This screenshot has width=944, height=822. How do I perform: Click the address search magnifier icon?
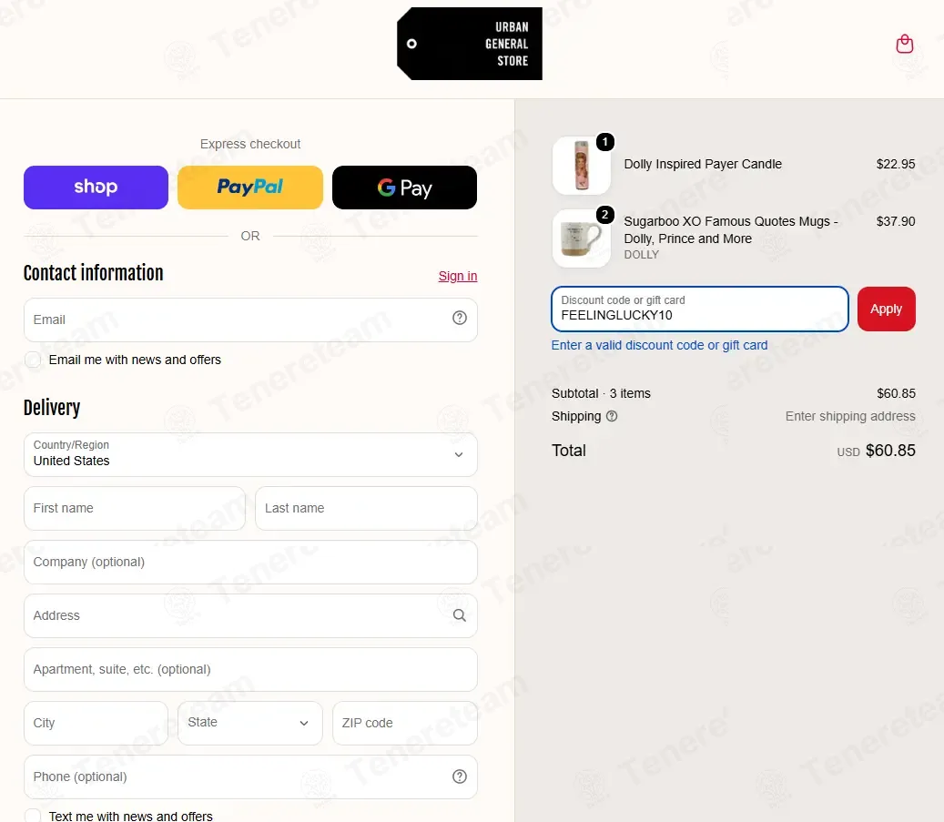pos(460,615)
